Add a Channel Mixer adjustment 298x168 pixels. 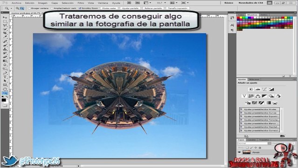278,96
